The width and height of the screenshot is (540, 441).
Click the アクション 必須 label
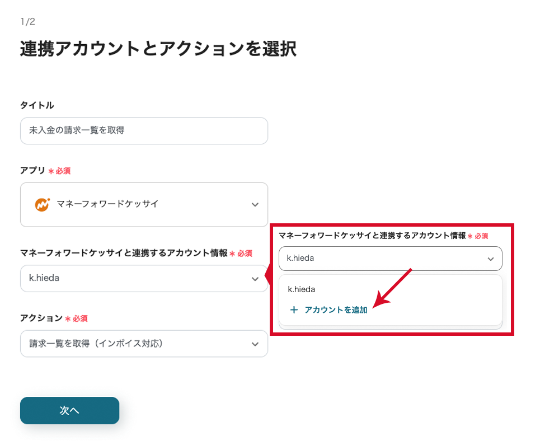point(54,318)
